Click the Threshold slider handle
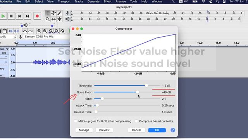The height and width of the screenshot is (139, 248). point(146,86)
